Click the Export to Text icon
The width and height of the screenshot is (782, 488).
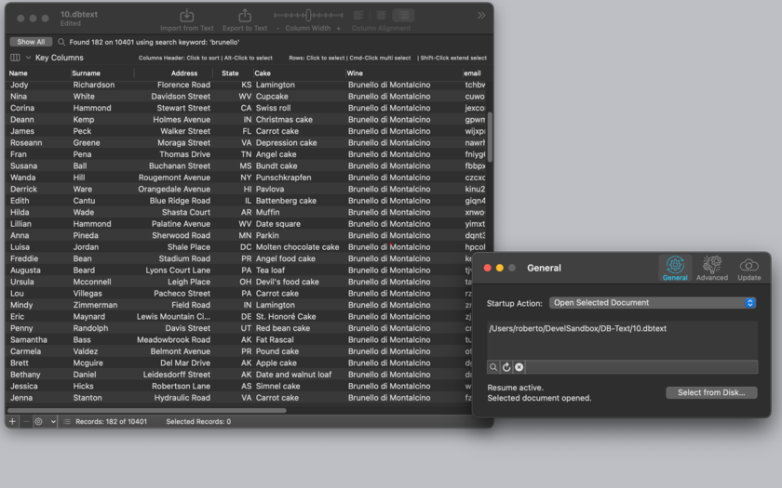[244, 16]
